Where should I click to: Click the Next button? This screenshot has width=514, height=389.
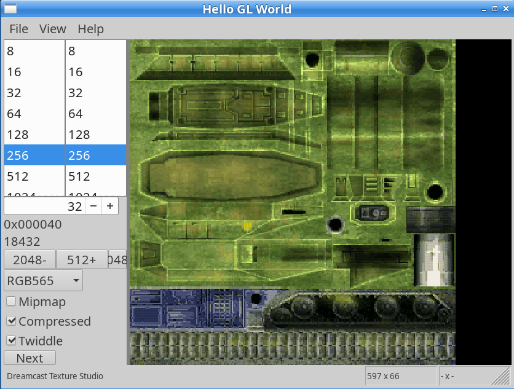[x=30, y=358]
